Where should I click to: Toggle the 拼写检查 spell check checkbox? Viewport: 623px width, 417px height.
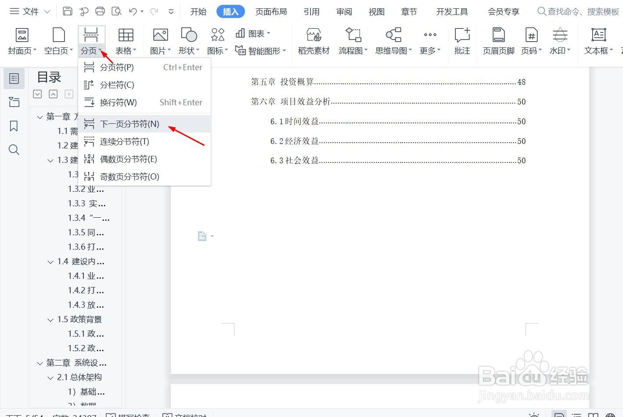(110, 414)
